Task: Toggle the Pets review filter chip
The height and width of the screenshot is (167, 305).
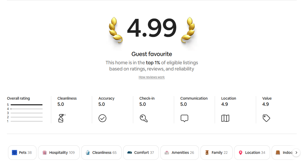Action: tap(22, 152)
